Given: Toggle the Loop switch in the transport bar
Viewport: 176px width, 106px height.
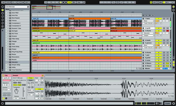Looking at the screenshot, I should click(118, 2).
